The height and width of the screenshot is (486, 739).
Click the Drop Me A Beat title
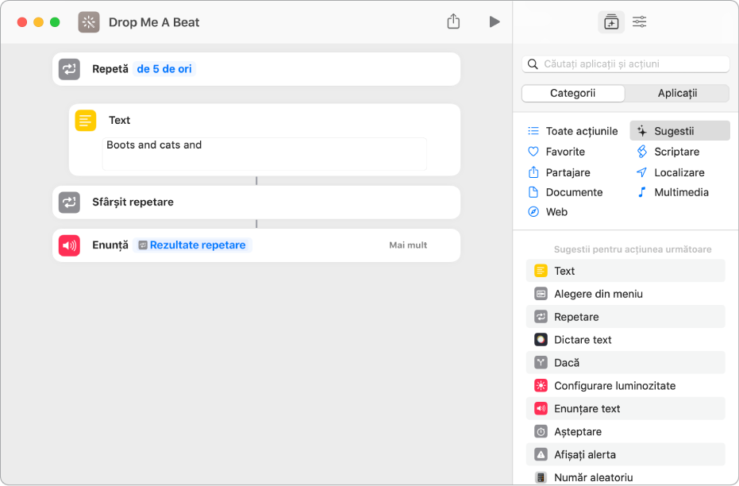tap(154, 22)
